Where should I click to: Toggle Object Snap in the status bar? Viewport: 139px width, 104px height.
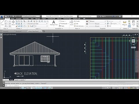[x=32, y=88]
